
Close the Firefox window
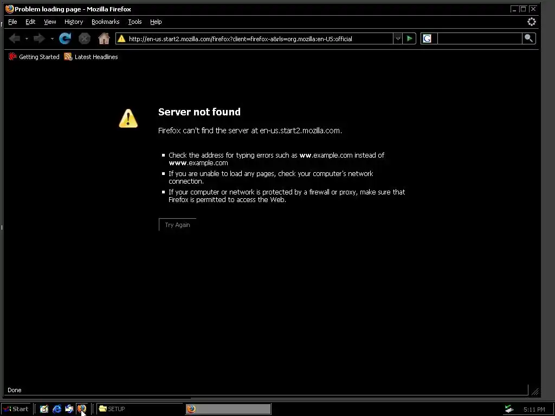(533, 9)
